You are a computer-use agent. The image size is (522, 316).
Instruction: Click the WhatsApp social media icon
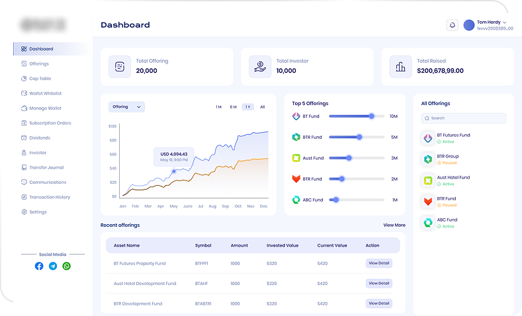click(67, 266)
